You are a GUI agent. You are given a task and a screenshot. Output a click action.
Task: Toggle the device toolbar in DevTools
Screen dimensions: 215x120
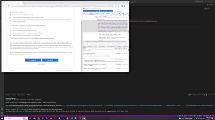point(86,14)
